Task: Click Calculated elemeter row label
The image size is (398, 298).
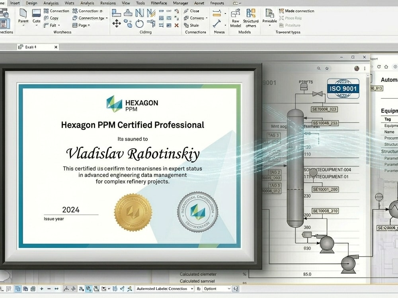Action: tap(198, 274)
